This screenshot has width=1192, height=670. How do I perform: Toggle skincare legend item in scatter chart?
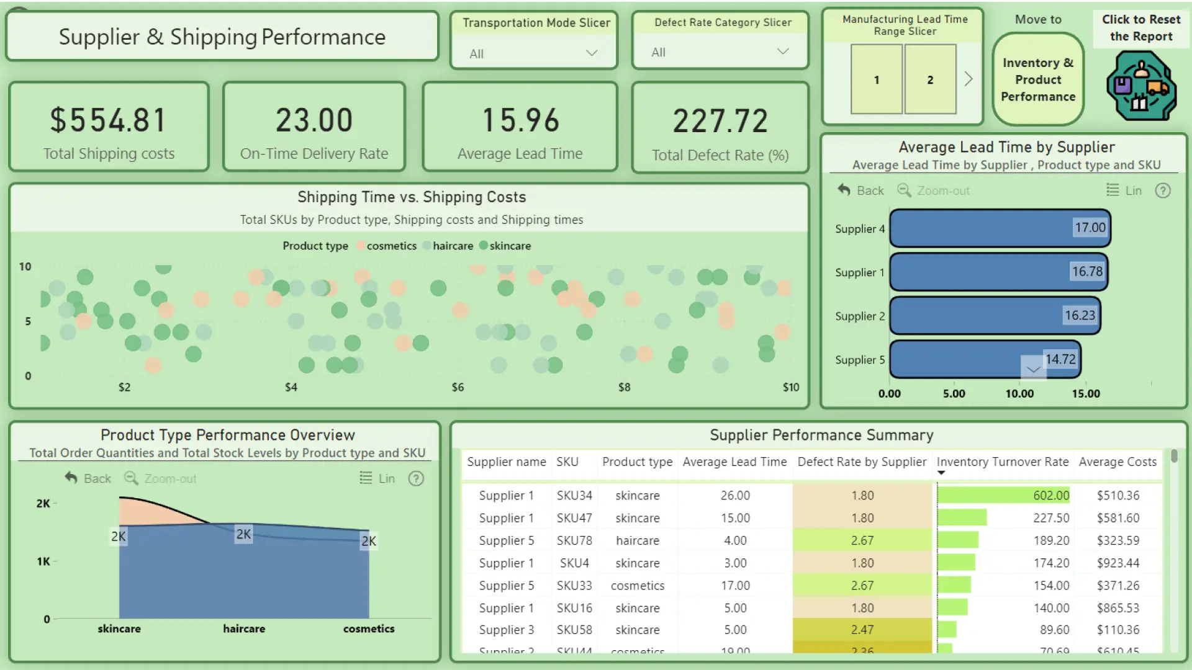pos(505,246)
